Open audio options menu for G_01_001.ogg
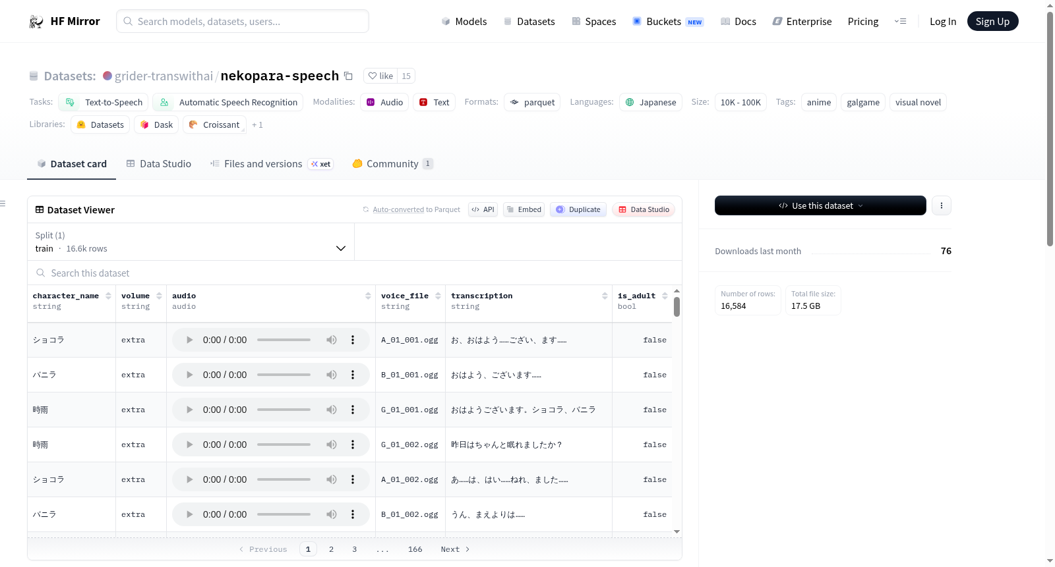1055x567 pixels. coord(353,410)
